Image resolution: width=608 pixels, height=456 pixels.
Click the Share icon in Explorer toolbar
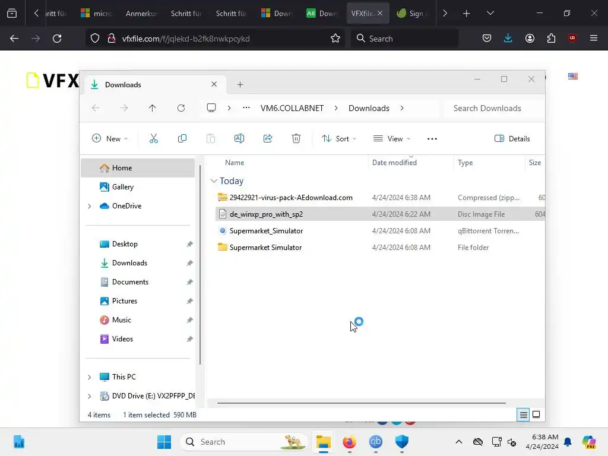pyautogui.click(x=268, y=138)
